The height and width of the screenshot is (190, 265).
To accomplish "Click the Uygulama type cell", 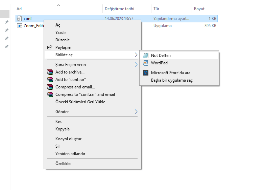I will (162, 26).
